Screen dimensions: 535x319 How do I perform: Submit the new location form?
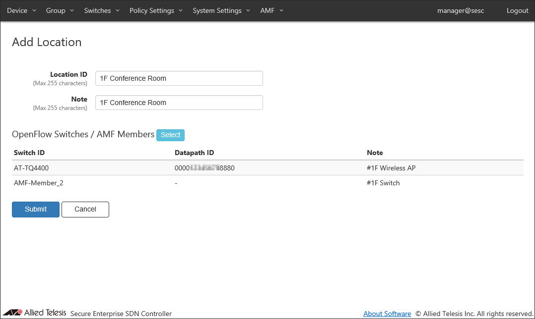point(36,209)
